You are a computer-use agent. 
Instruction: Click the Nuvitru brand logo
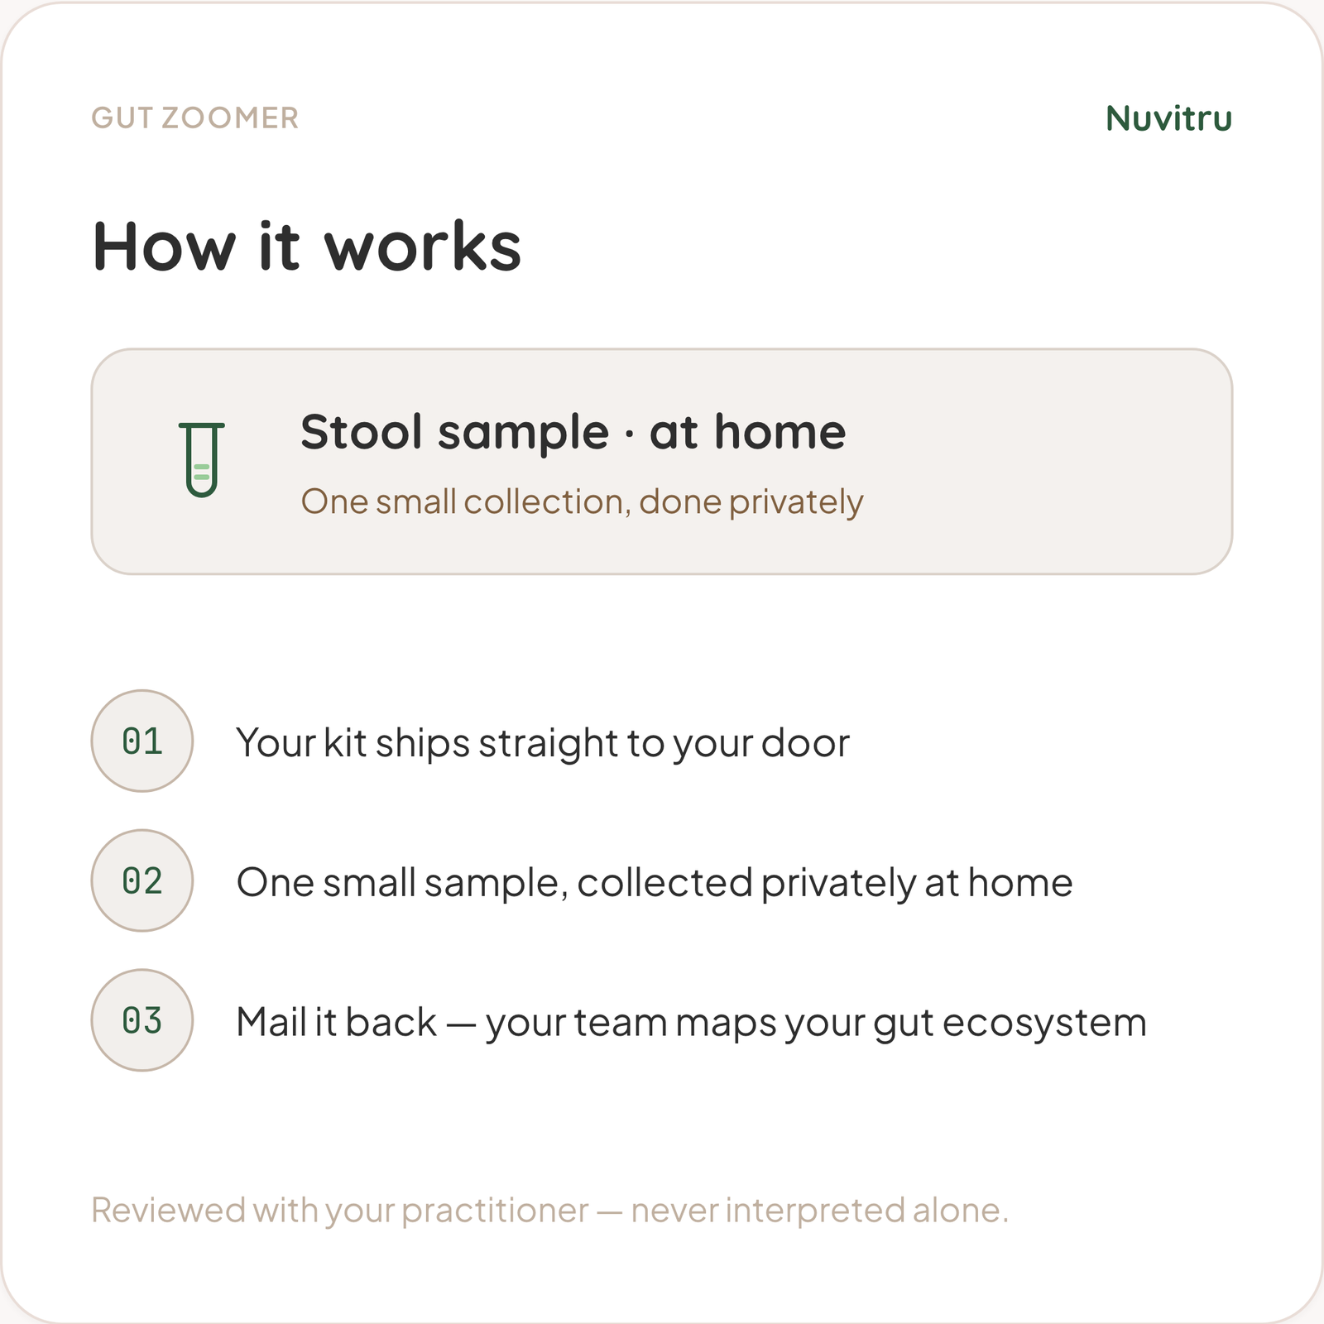[1168, 118]
